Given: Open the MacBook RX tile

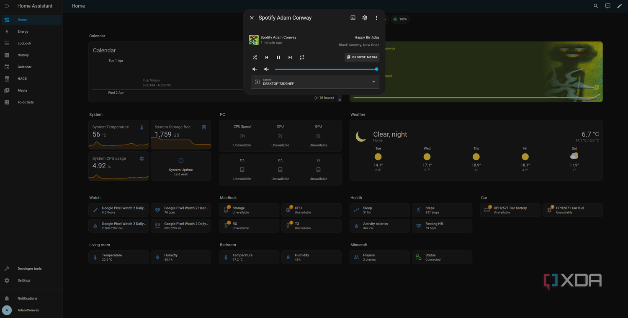Looking at the screenshot, I should (x=249, y=226).
